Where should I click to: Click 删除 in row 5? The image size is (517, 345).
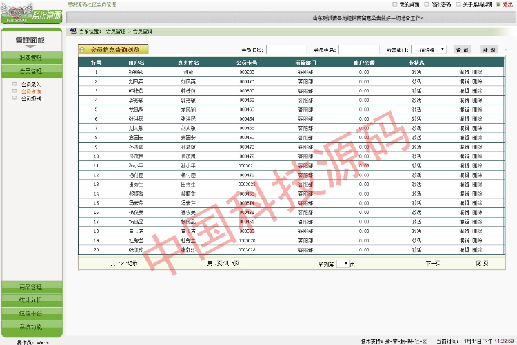(477, 109)
